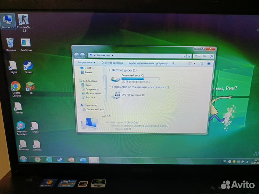Click Удалить или изменить программу

(148, 63)
